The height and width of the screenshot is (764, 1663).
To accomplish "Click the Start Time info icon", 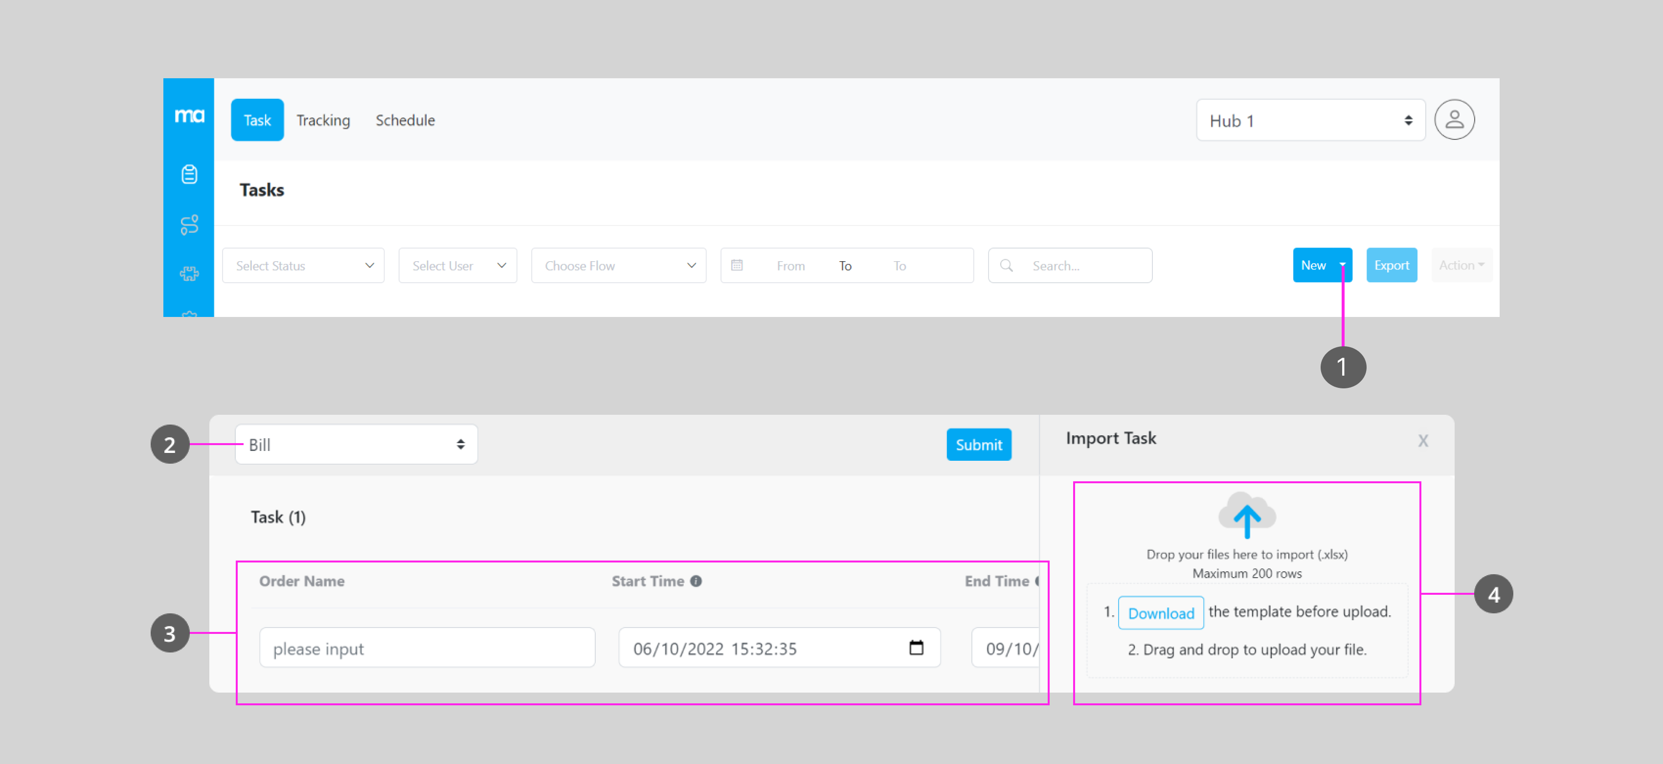I will [696, 581].
